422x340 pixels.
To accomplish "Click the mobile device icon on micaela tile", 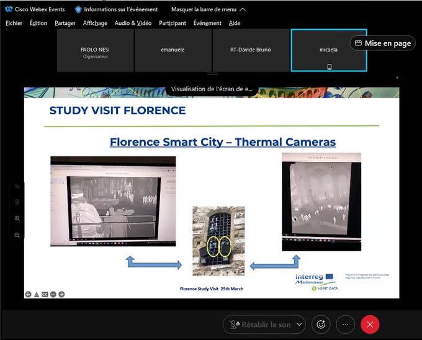I will (x=330, y=67).
